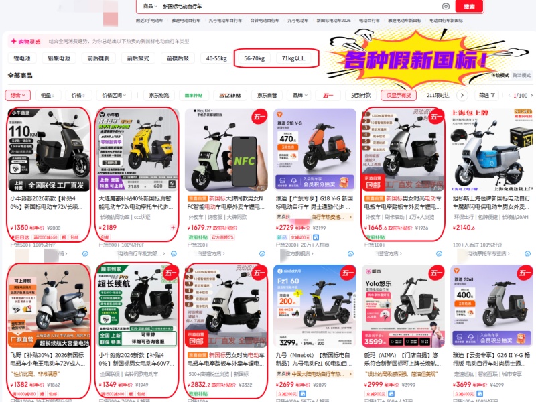
Task: Open the 上海包上牌 delivery scooter image
Action: click(492, 150)
